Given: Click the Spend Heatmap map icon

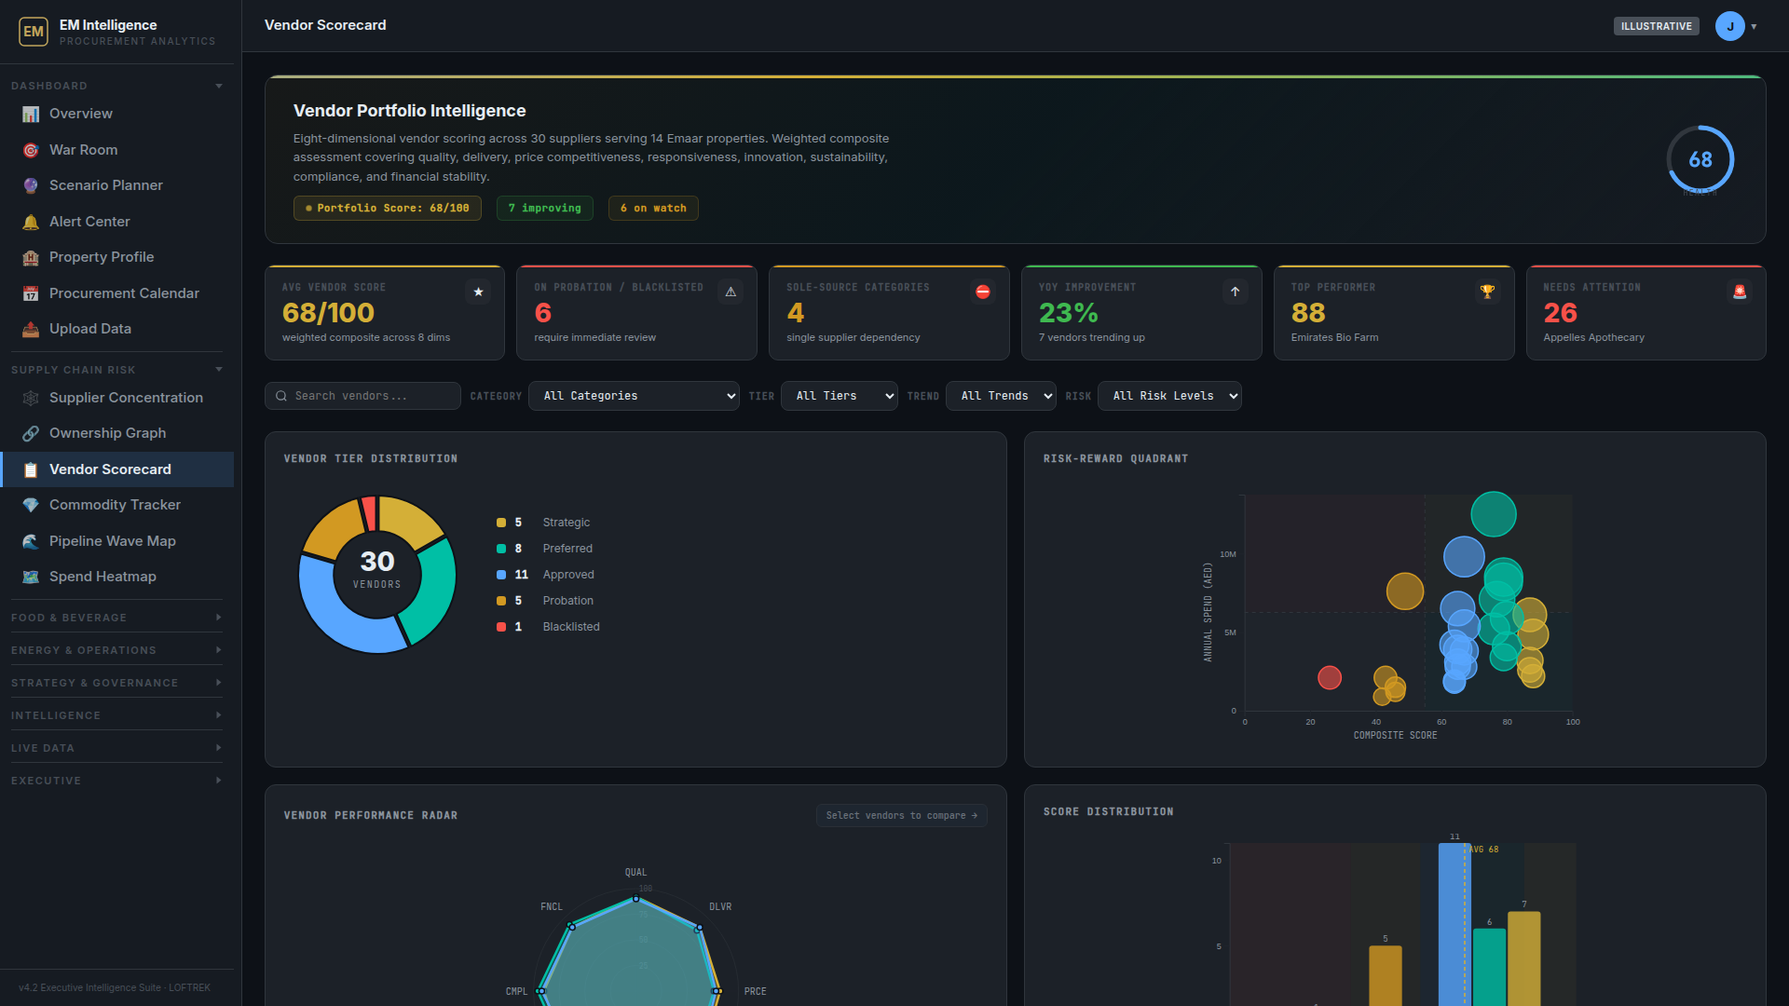Looking at the screenshot, I should pyautogui.click(x=31, y=577).
